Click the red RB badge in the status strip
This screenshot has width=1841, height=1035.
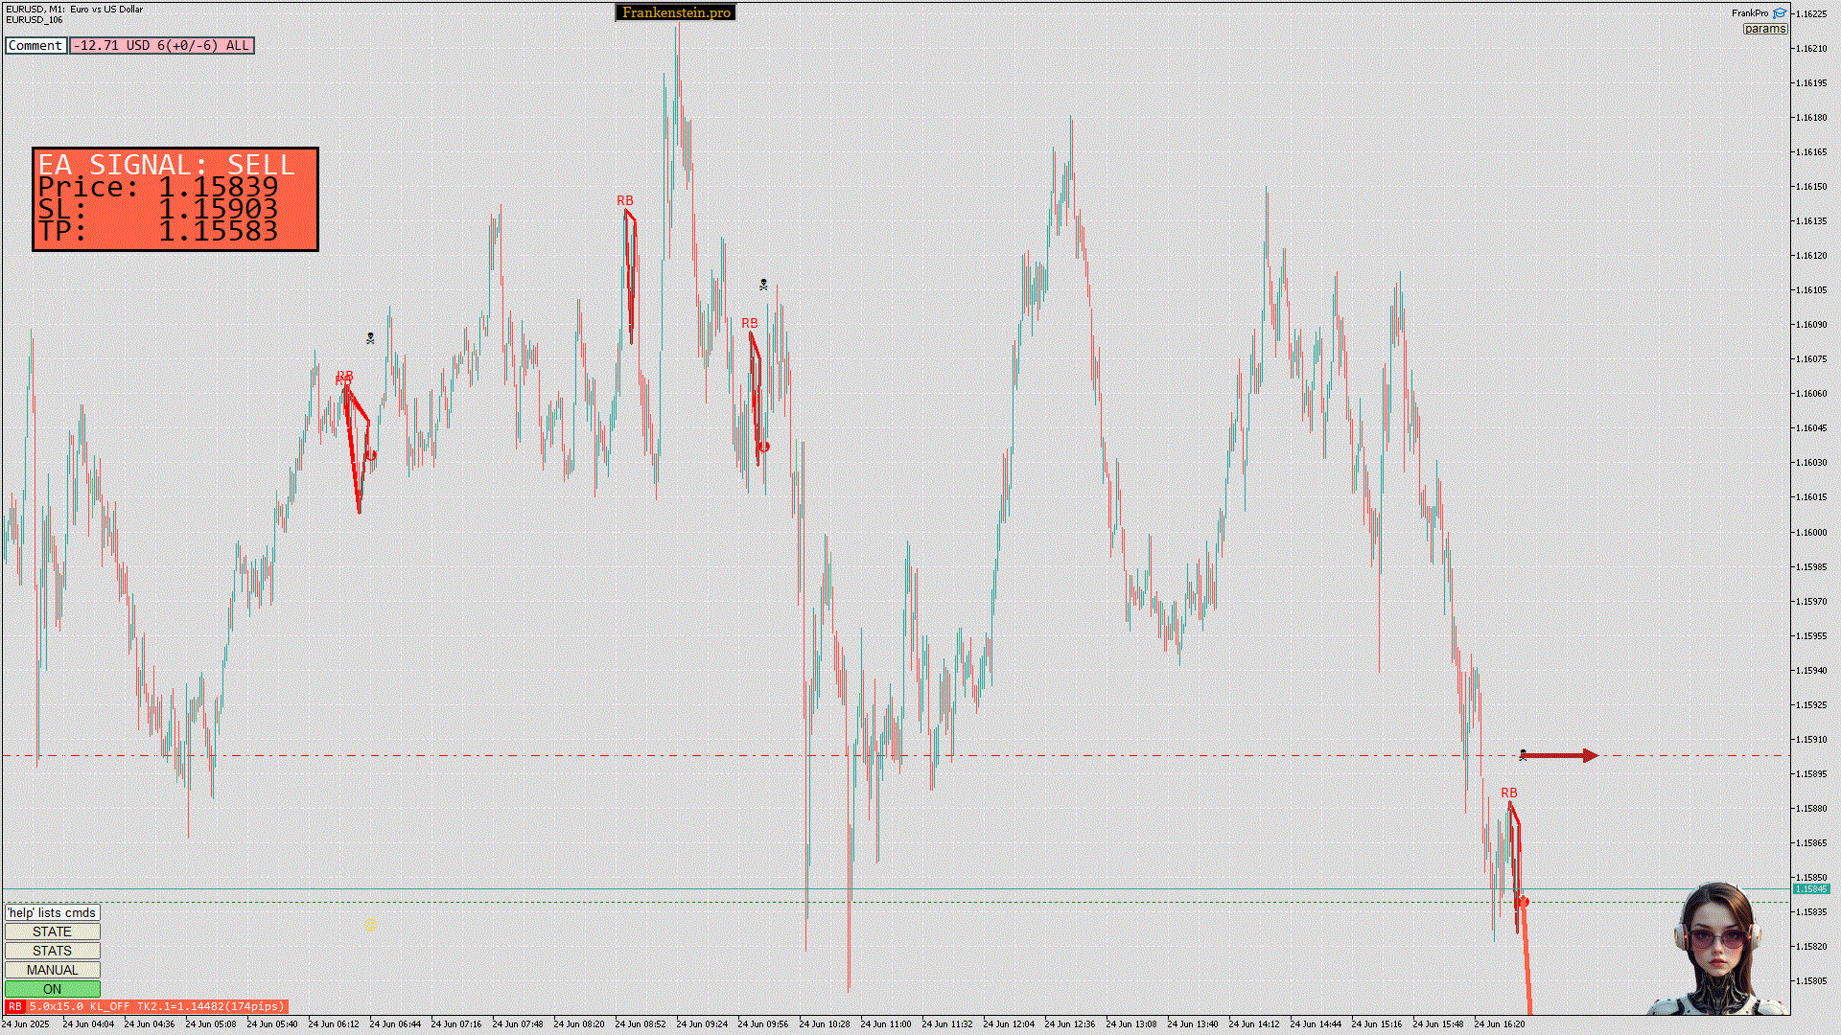pos(14,1007)
